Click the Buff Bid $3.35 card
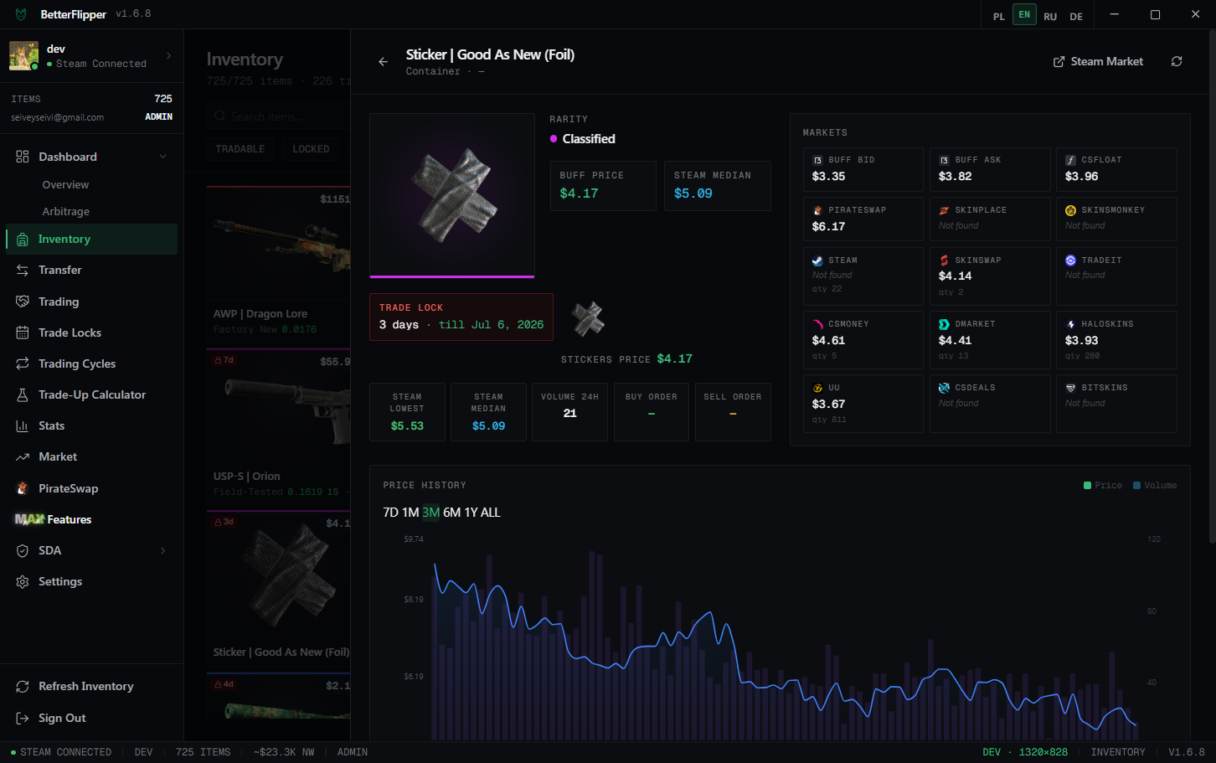Screen dimensions: 1216x763 tap(863, 169)
